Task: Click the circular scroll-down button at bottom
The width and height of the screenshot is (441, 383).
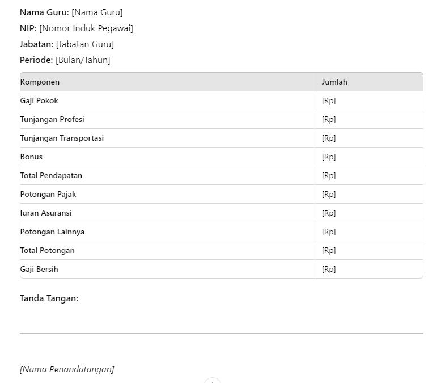Action: tap(213, 381)
